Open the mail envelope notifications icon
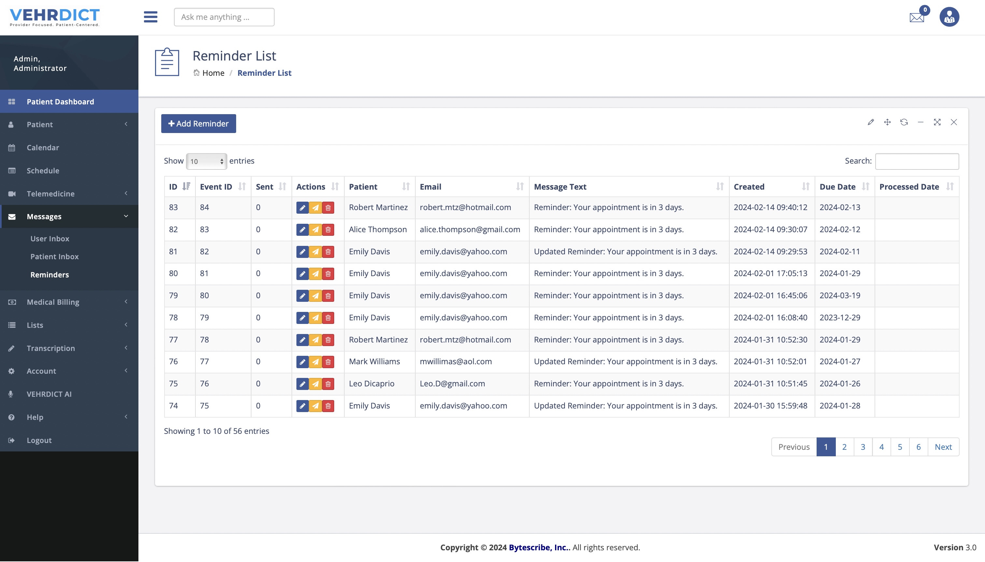985x562 pixels. point(917,17)
